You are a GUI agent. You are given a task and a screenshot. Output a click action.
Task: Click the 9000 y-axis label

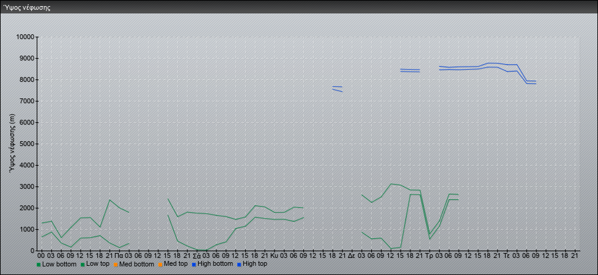(27, 58)
